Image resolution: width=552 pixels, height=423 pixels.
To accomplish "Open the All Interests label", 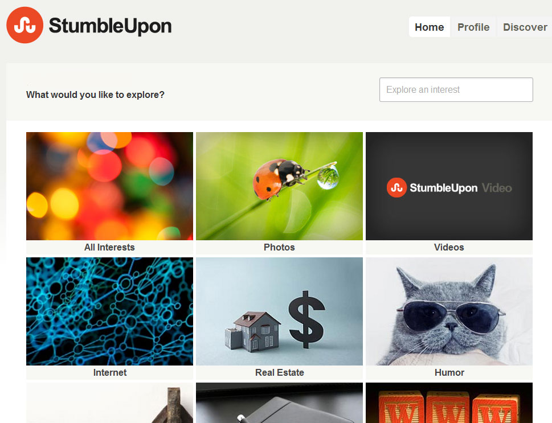I will pos(109,248).
